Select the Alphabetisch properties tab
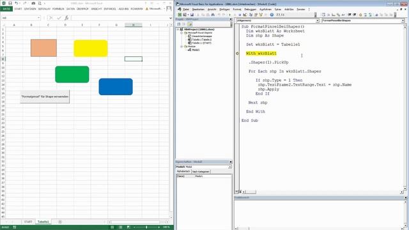The height and width of the screenshot is (230, 409). [183, 171]
